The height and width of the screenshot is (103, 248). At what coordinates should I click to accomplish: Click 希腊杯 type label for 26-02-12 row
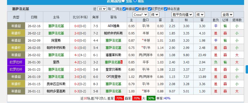[x=16, y=33]
